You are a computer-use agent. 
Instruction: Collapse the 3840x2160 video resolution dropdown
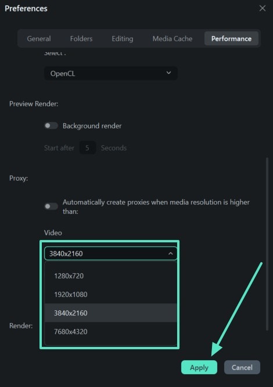coord(111,253)
